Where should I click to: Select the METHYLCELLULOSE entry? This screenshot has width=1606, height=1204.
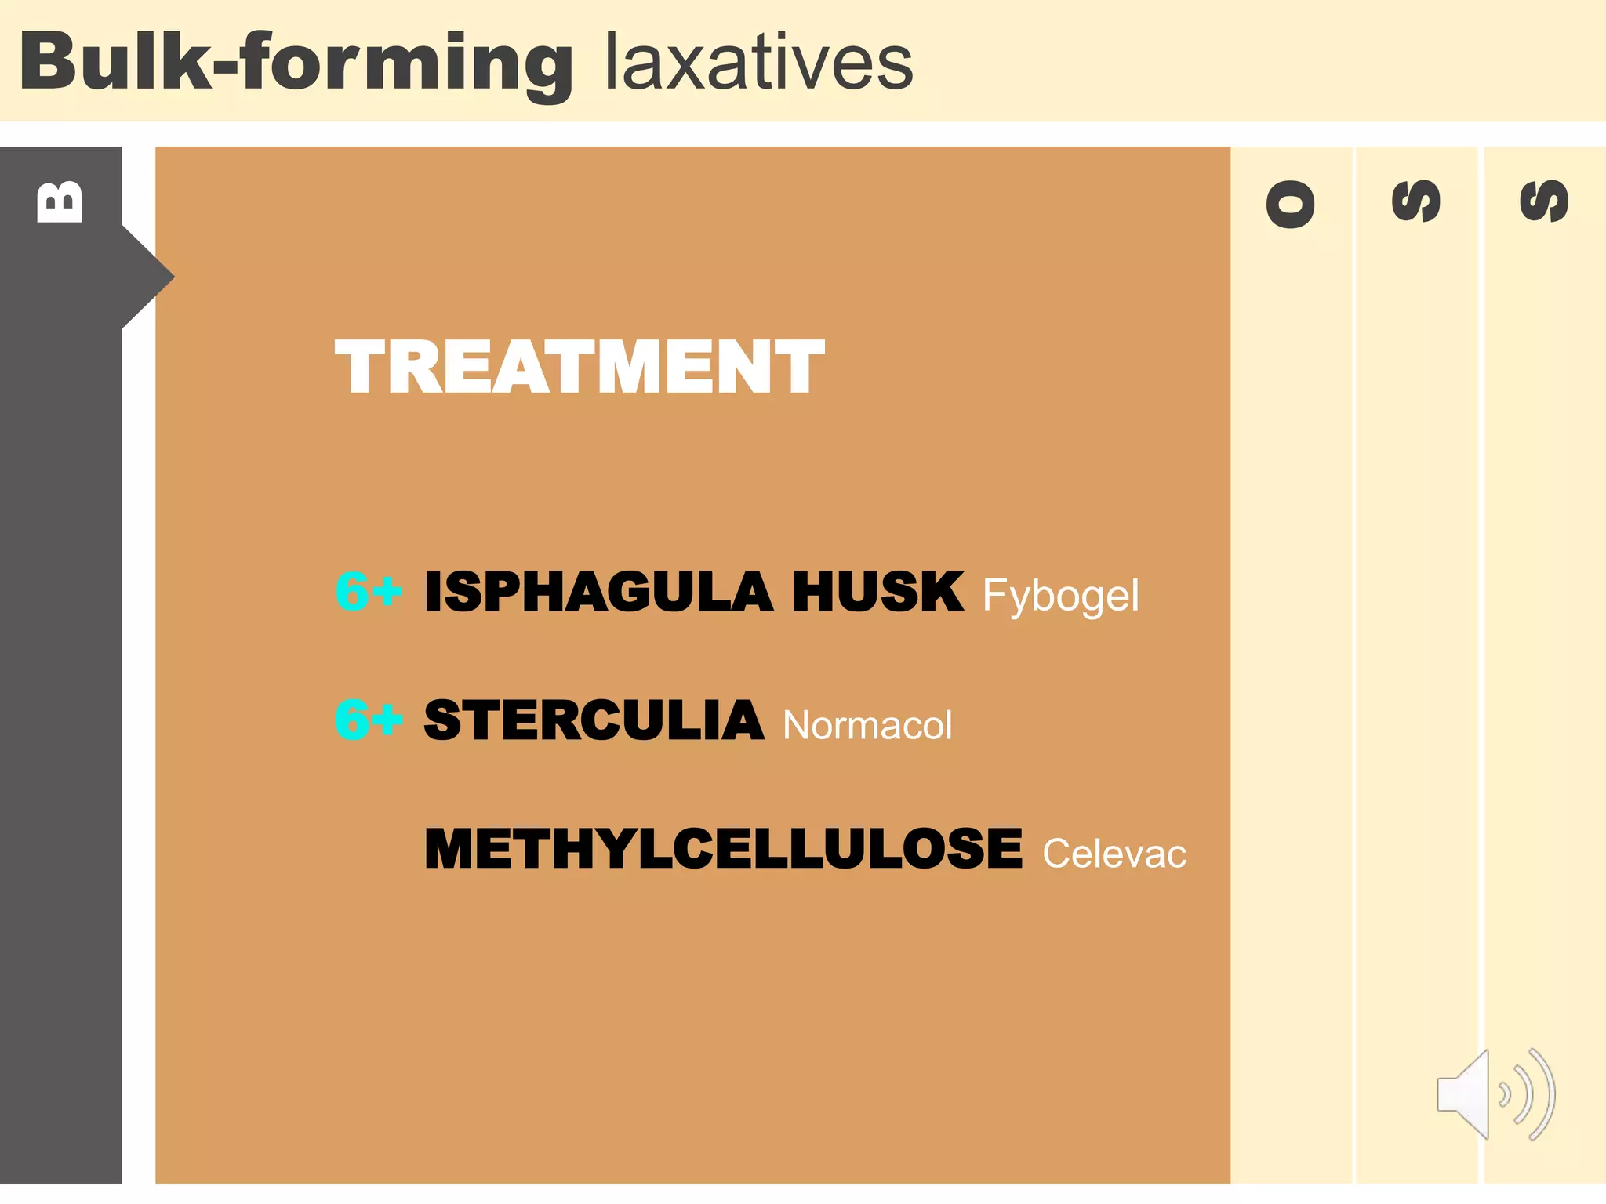pyautogui.click(x=723, y=849)
